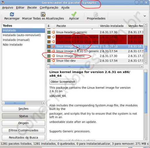Click the Origem filter button

(x=23, y=123)
